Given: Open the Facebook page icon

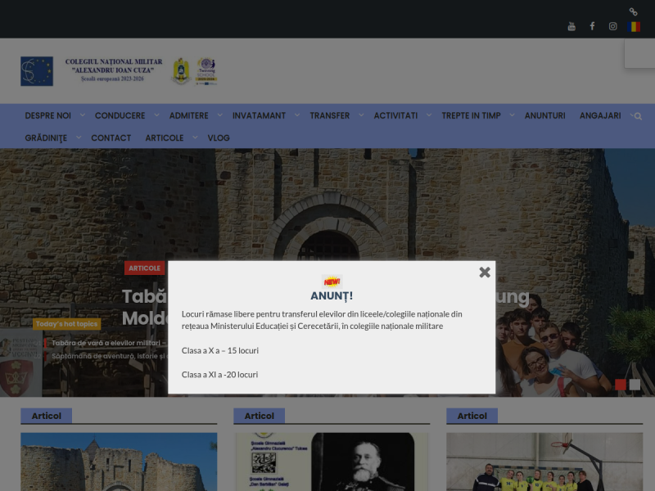Looking at the screenshot, I should [x=592, y=25].
